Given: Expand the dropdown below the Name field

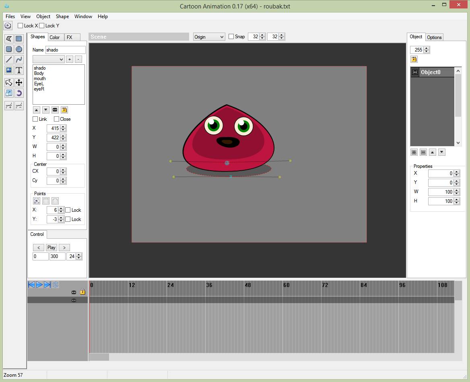Looking at the screenshot, I should (x=48, y=59).
